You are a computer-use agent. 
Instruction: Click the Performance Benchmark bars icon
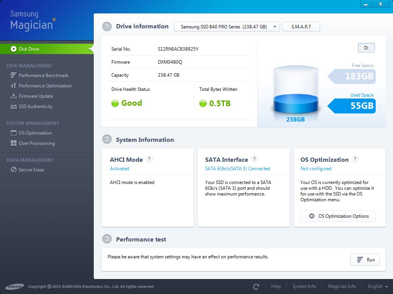tap(13, 75)
